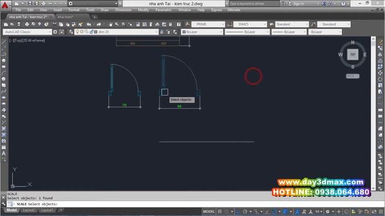Viewport: 385px width, 216px height.
Task: Click the Clean Screen icon in status bar
Action: pos(374,212)
